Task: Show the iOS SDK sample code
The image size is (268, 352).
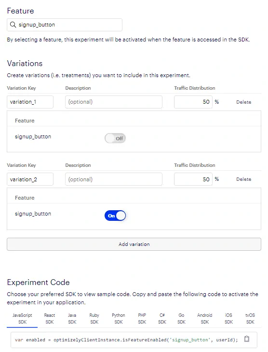Action: [228, 319]
